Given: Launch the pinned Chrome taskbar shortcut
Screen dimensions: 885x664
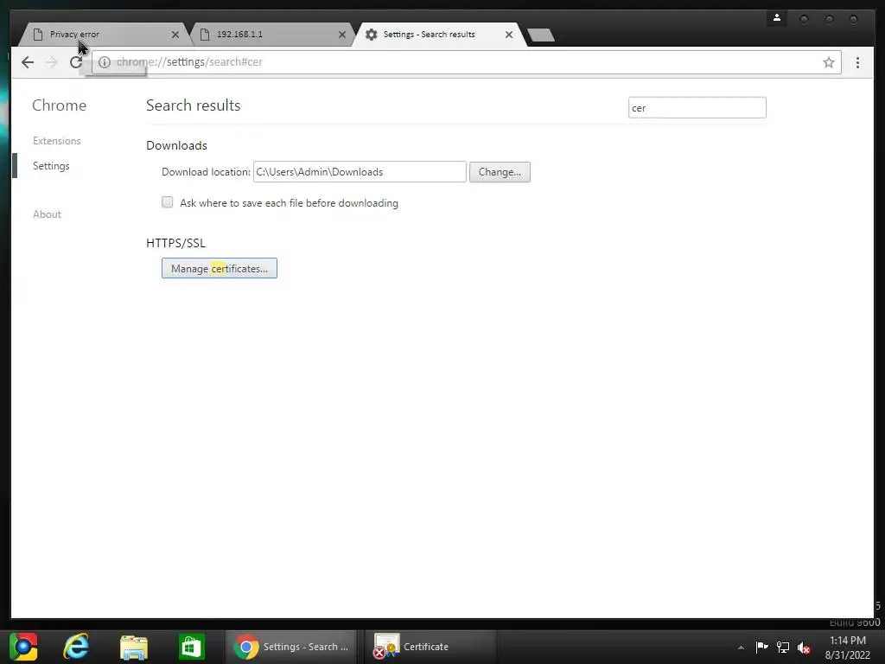Looking at the screenshot, I should (23, 647).
